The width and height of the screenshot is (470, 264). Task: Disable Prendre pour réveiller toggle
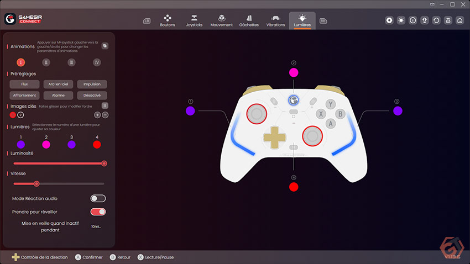coord(98,212)
